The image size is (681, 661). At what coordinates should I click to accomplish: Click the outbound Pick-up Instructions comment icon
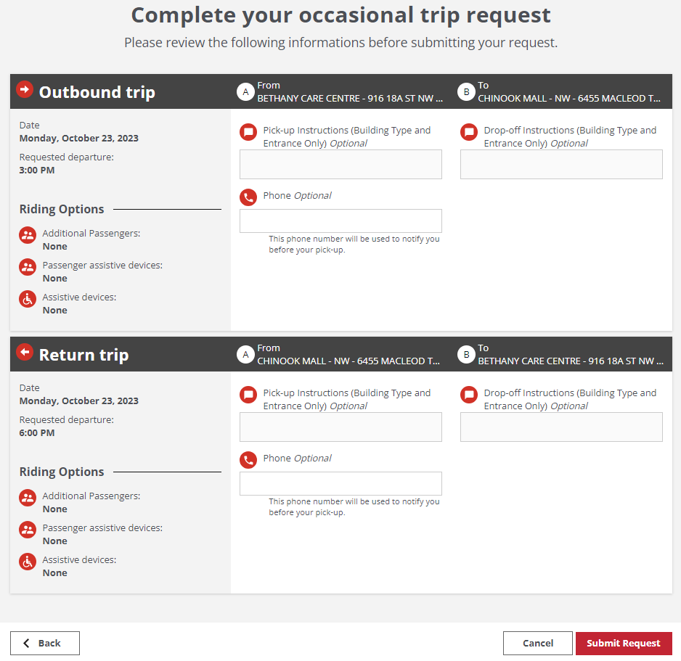coord(248,132)
